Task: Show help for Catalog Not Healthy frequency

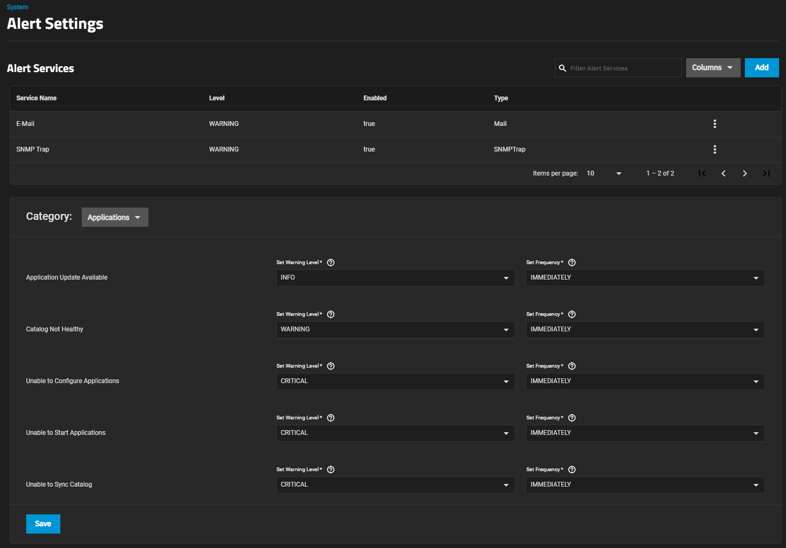Action: (572, 314)
